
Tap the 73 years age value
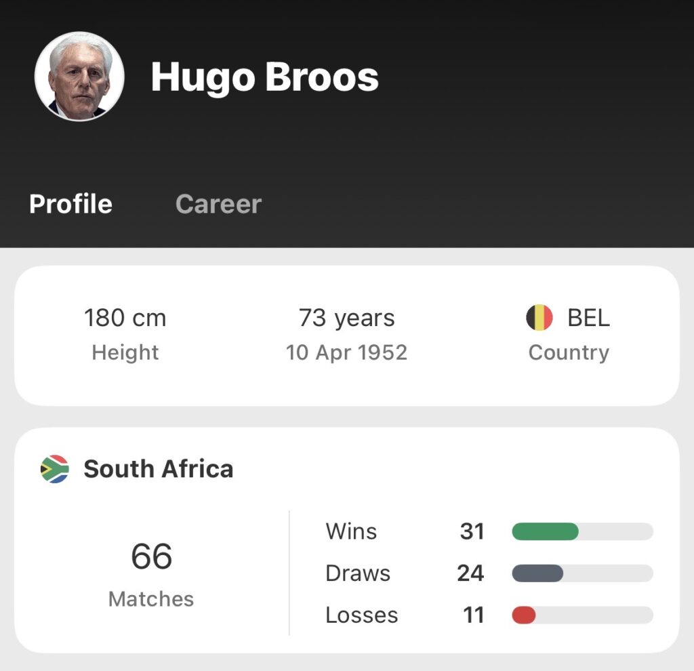347,318
